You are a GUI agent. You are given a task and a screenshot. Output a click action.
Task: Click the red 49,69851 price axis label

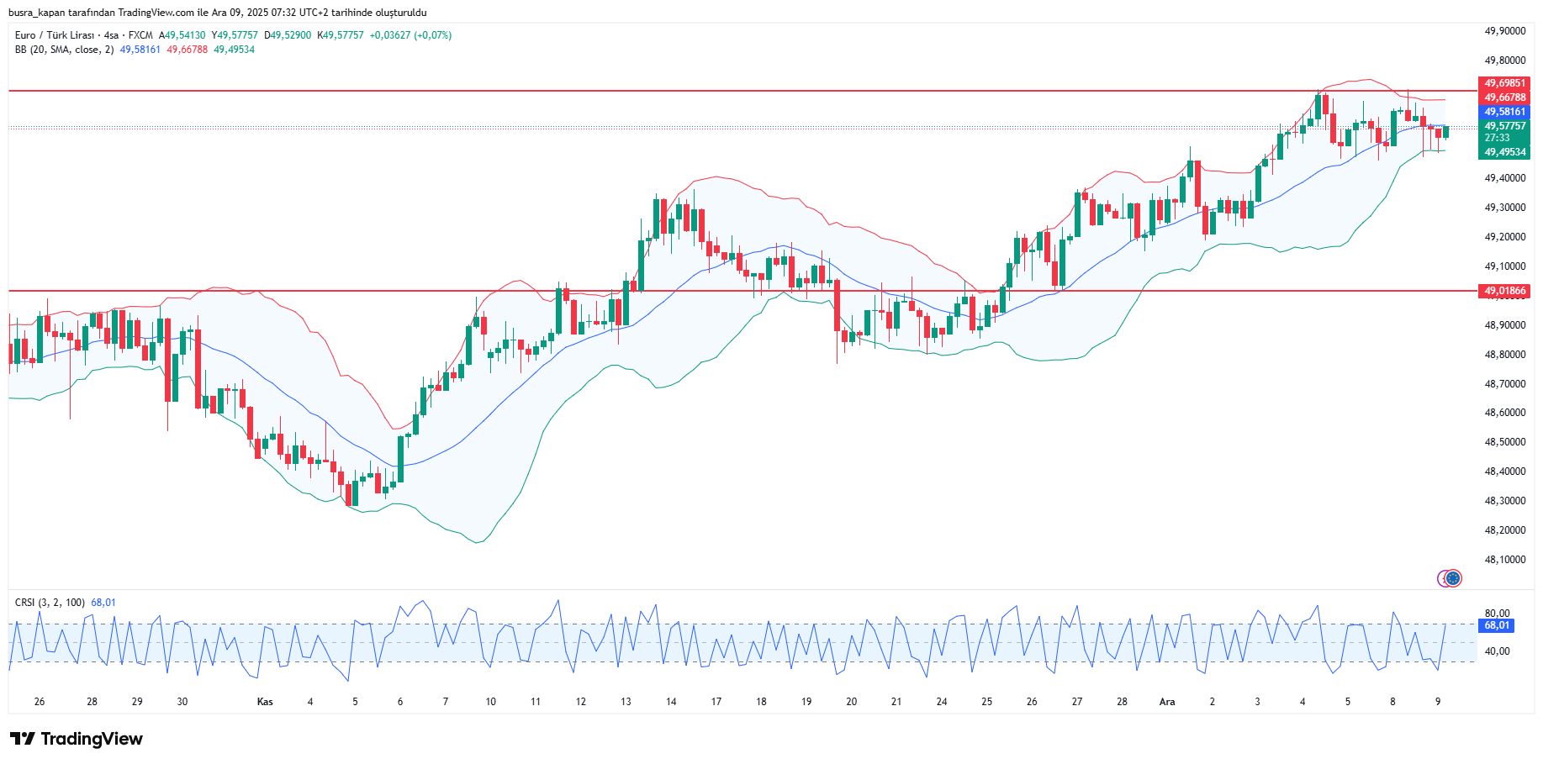pyautogui.click(x=1504, y=83)
